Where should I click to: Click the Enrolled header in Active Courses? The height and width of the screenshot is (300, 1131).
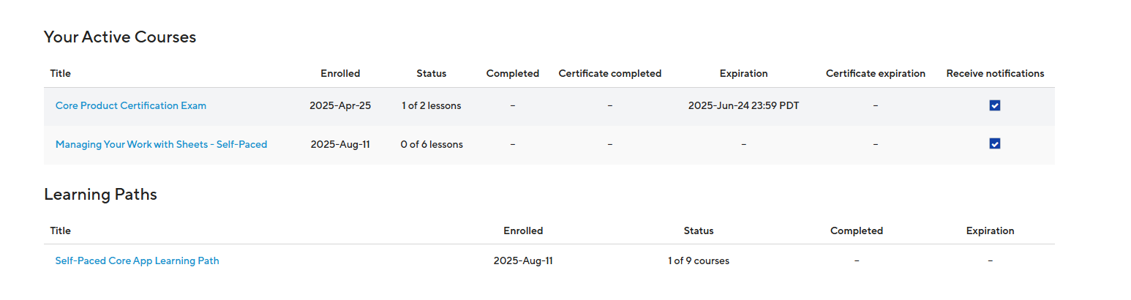click(x=340, y=73)
